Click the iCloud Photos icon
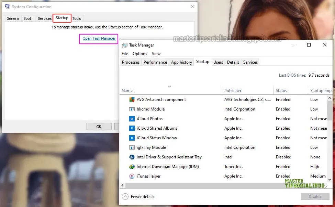The width and height of the screenshot is (335, 207). 132,119
